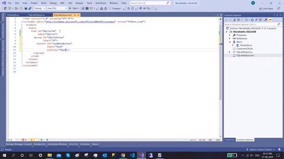Click the Switch Views icon in Solution Explorer

[x=239, y=19]
